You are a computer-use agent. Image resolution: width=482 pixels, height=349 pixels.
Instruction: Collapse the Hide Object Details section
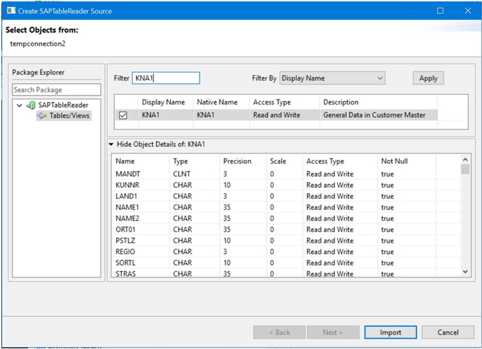click(x=111, y=144)
